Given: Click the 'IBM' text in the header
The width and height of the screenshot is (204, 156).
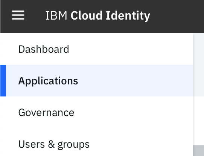Looking at the screenshot, I should [56, 15].
